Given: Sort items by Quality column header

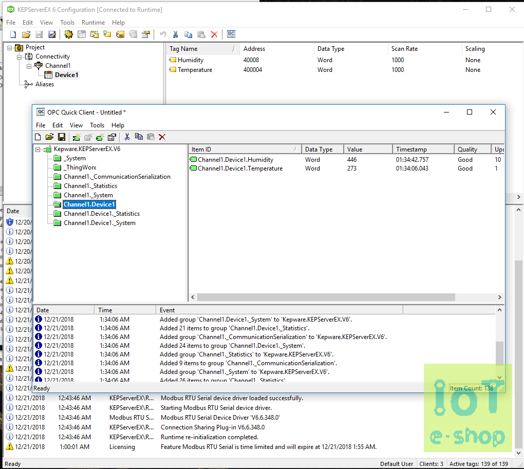Looking at the screenshot, I should click(x=473, y=149).
